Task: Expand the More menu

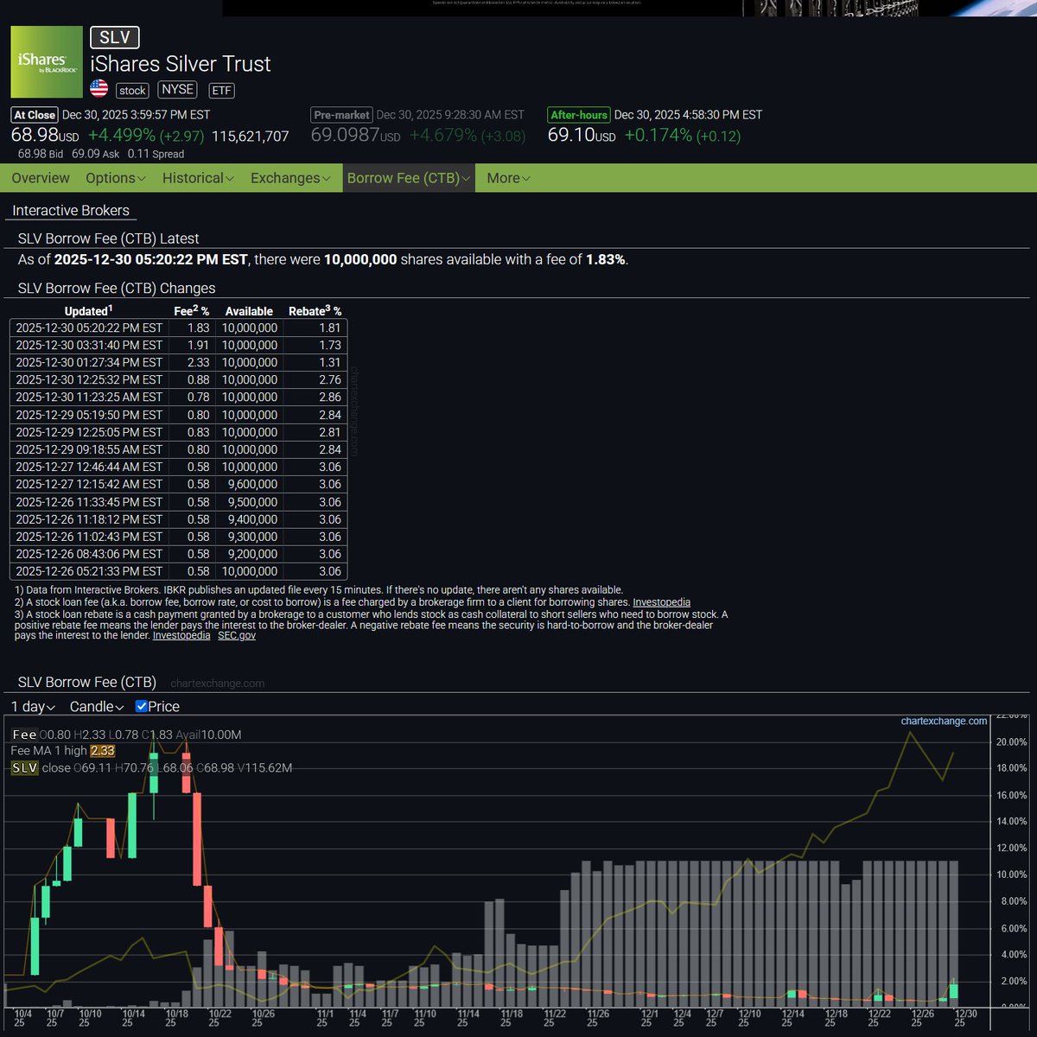Action: [508, 178]
